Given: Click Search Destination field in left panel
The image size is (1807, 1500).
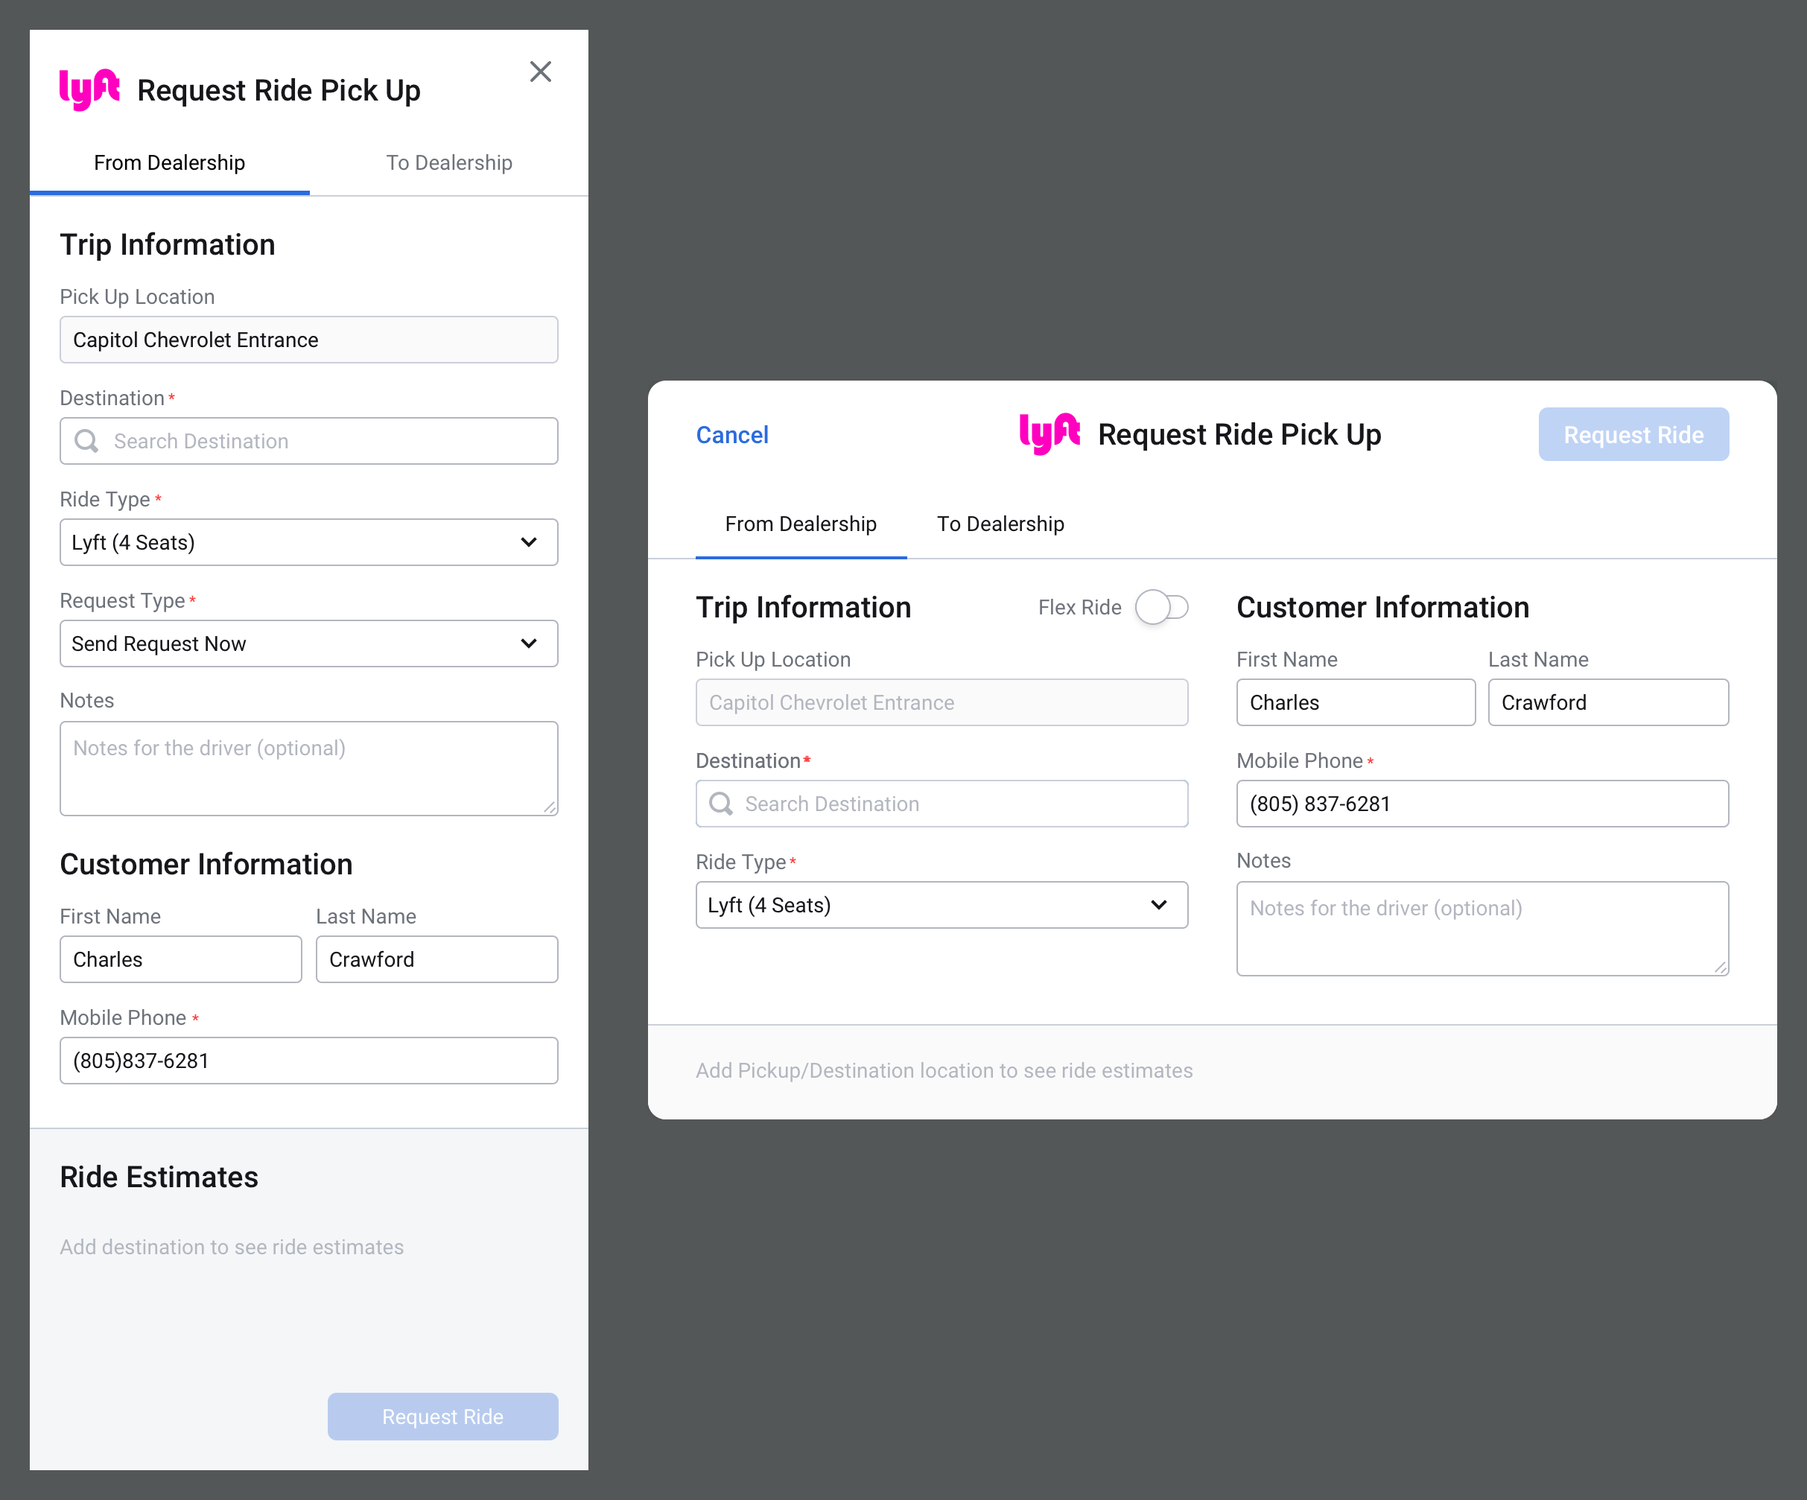Looking at the screenshot, I should pos(309,442).
